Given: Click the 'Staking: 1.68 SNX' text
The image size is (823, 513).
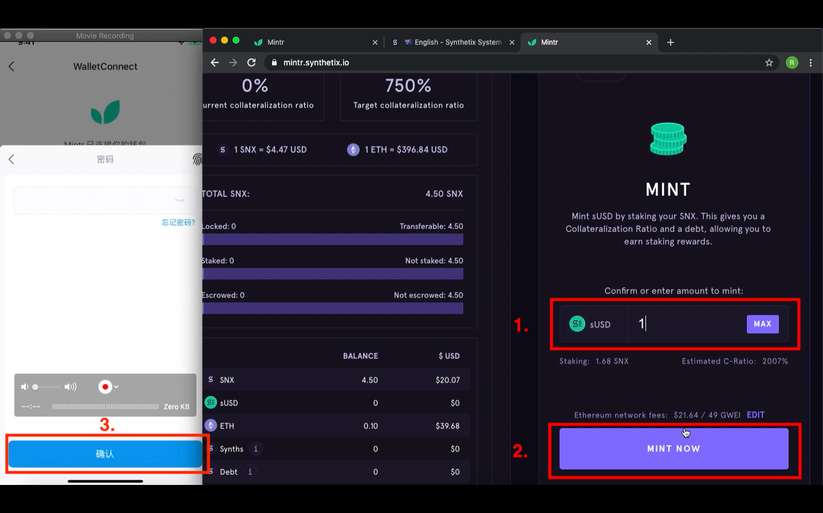Looking at the screenshot, I should coord(594,361).
